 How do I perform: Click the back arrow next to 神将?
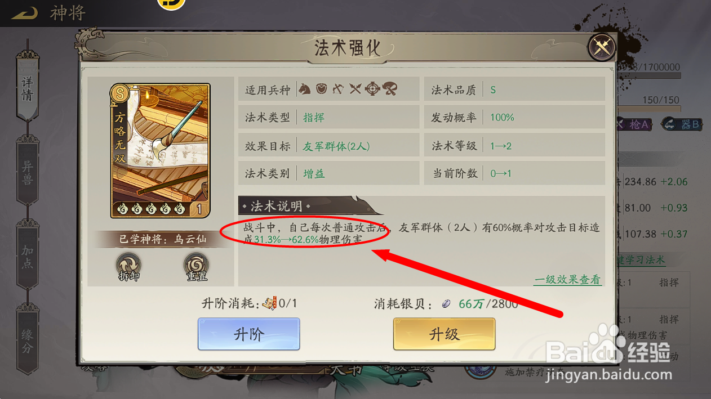25,12
